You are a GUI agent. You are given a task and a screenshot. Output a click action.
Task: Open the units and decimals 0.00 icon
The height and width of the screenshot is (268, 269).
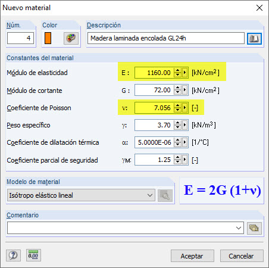click(33, 255)
